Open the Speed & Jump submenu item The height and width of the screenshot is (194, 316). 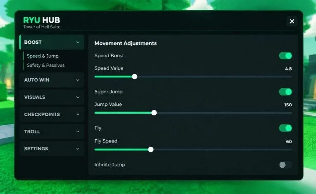point(43,56)
